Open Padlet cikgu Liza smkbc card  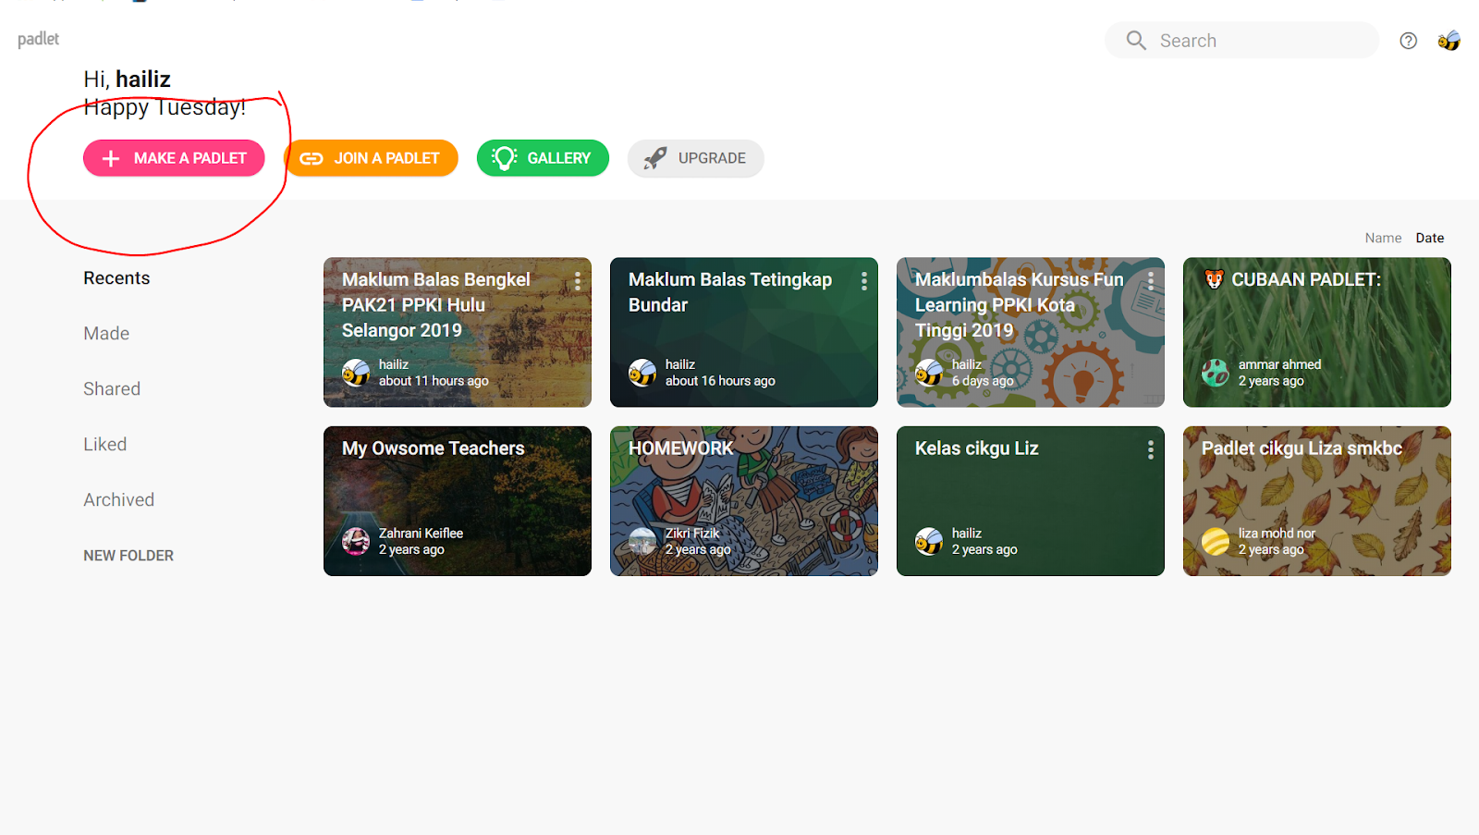pyautogui.click(x=1317, y=501)
